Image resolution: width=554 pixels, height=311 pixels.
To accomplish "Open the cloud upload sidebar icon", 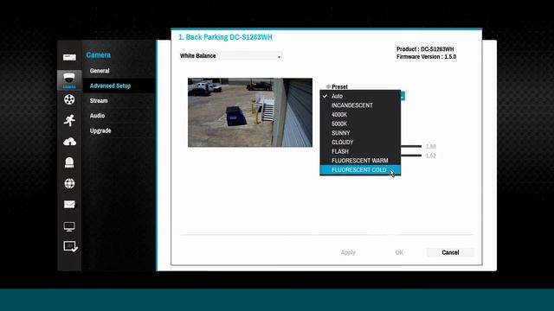I will point(69,142).
